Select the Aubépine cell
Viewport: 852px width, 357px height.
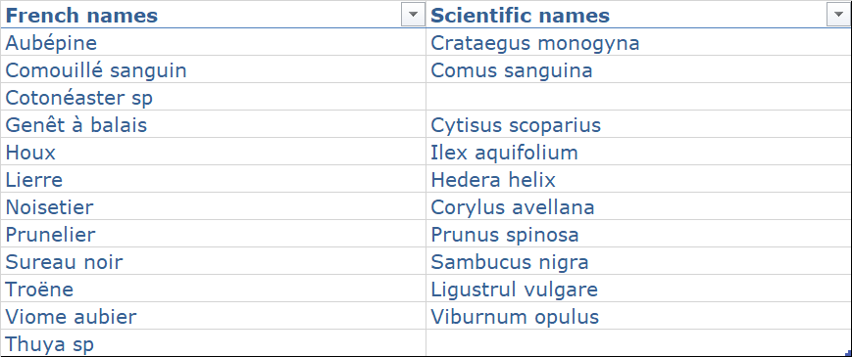coord(213,42)
